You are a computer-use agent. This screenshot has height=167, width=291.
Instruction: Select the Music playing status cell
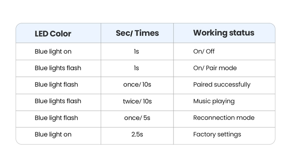pos(214,101)
